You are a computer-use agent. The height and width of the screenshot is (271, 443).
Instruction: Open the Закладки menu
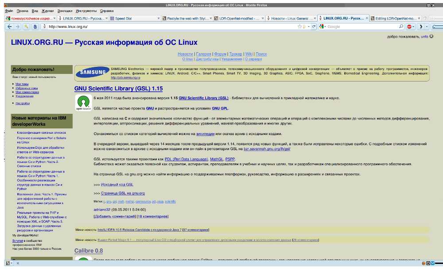tap(65, 11)
